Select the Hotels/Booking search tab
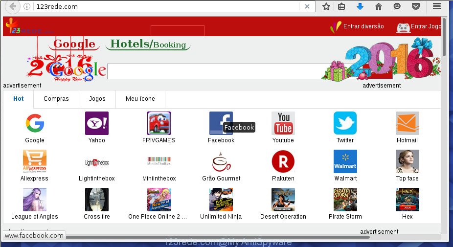The image size is (453, 247). [x=148, y=44]
